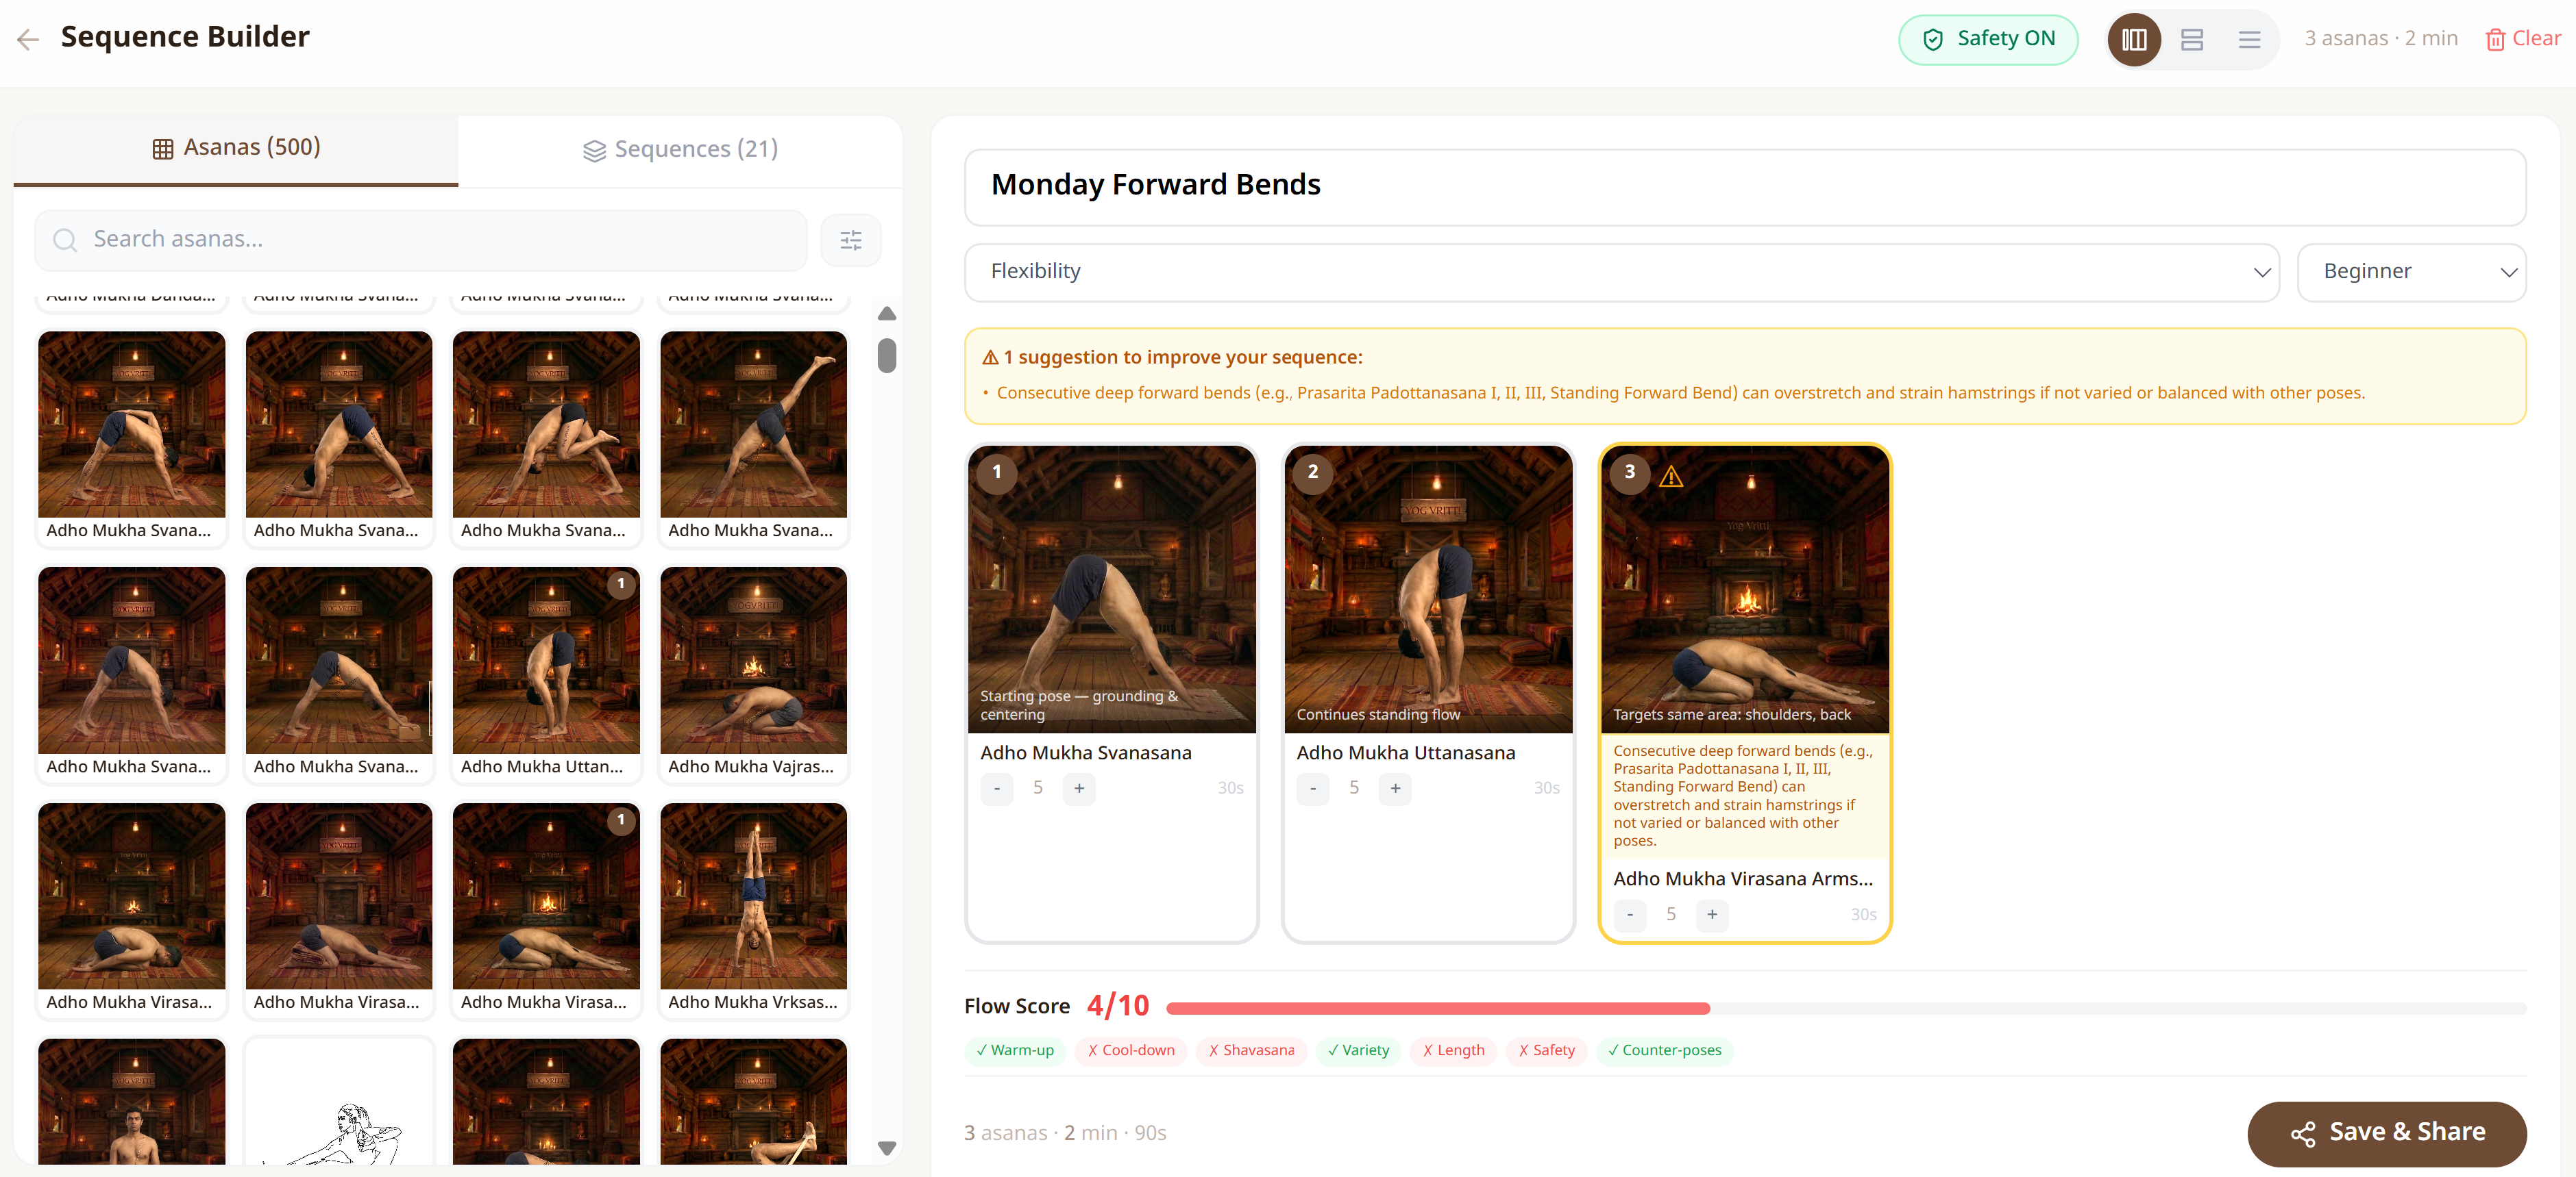Image resolution: width=2576 pixels, height=1177 pixels.
Task: Click the asana list scrollbar thumb
Action: 886,355
